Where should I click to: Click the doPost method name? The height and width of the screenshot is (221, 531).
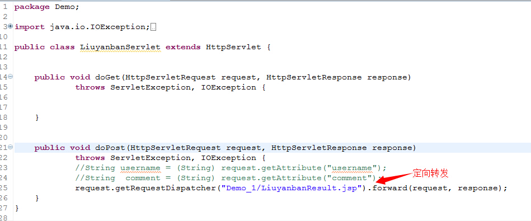110,148
